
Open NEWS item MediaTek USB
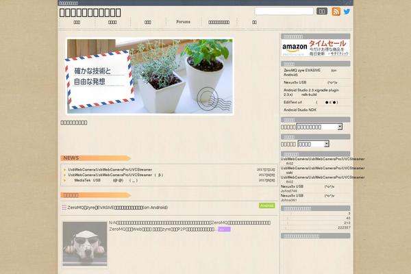tap(105, 180)
